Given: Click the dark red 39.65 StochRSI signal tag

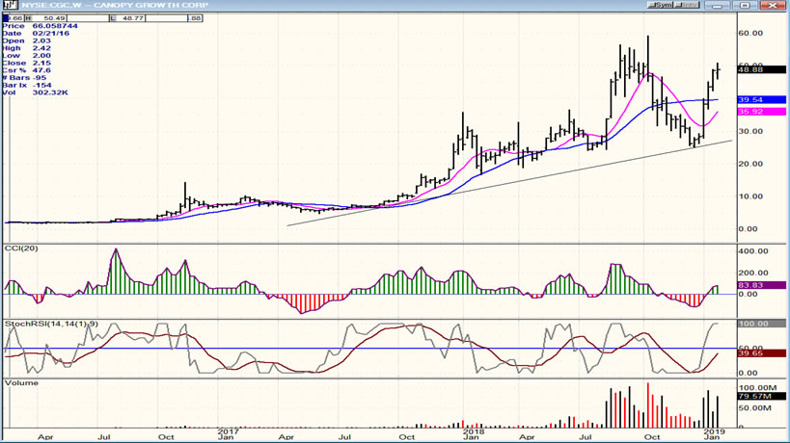Looking at the screenshot, I should click(x=750, y=354).
